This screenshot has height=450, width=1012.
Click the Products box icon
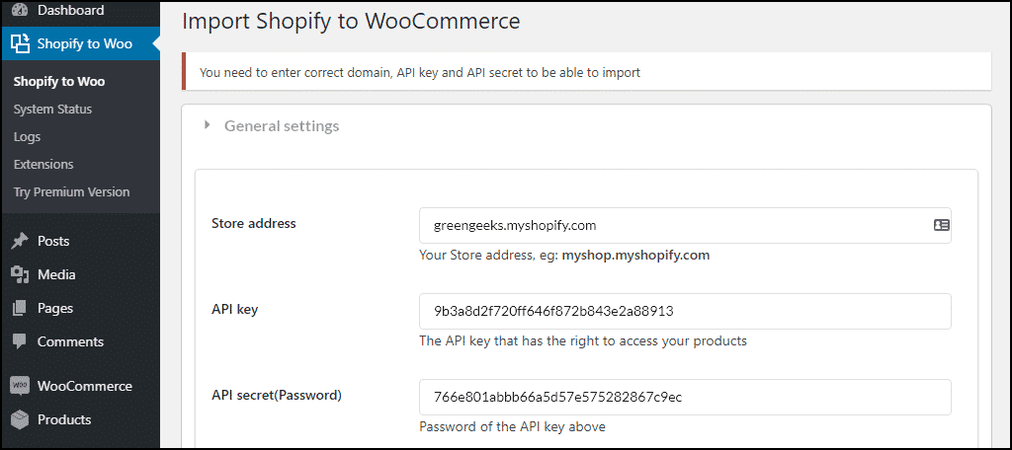click(x=20, y=419)
